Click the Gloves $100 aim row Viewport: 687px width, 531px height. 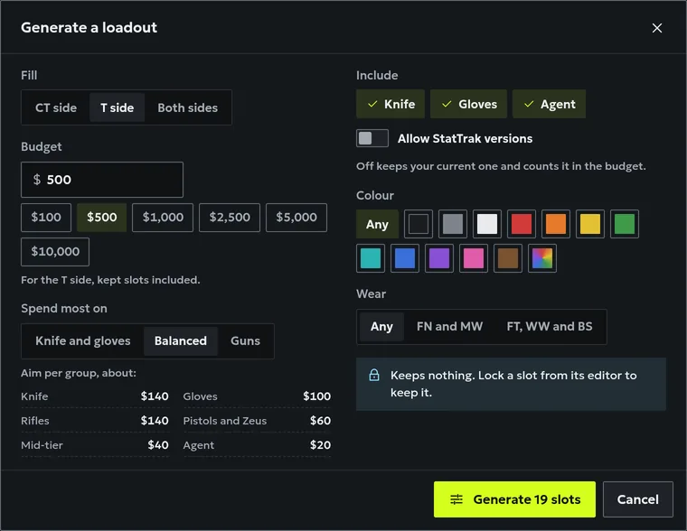(x=257, y=396)
